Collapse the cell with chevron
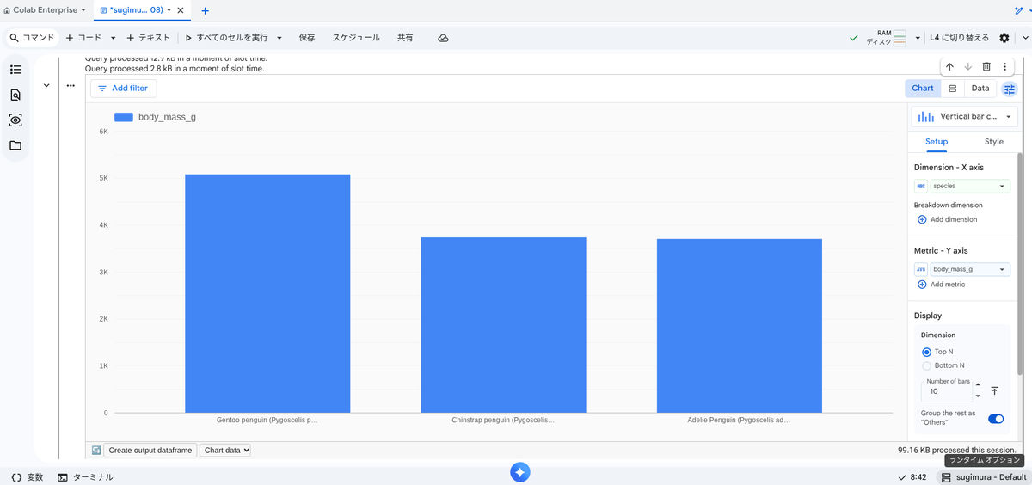The width and height of the screenshot is (1032, 485). [x=46, y=85]
